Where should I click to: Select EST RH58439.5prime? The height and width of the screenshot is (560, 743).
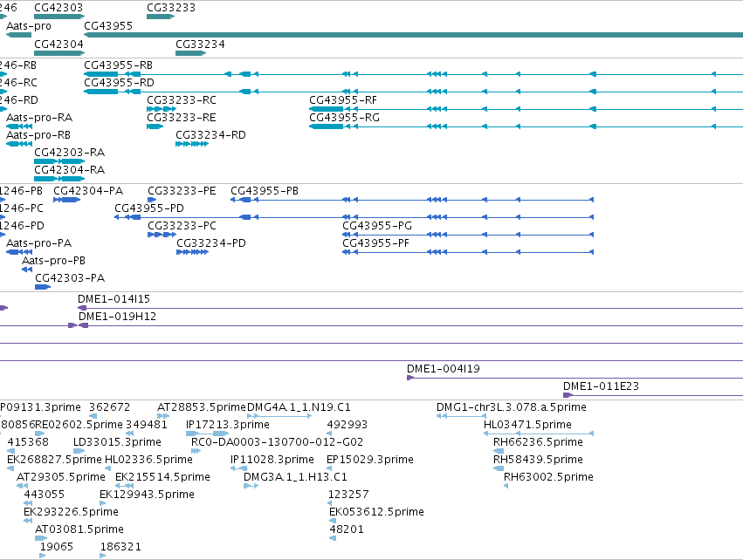pos(539,460)
